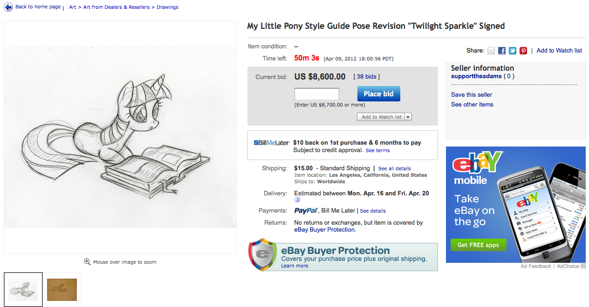Open the Art breadcrumb category
Screen dimensions: 589x307
(73, 7)
